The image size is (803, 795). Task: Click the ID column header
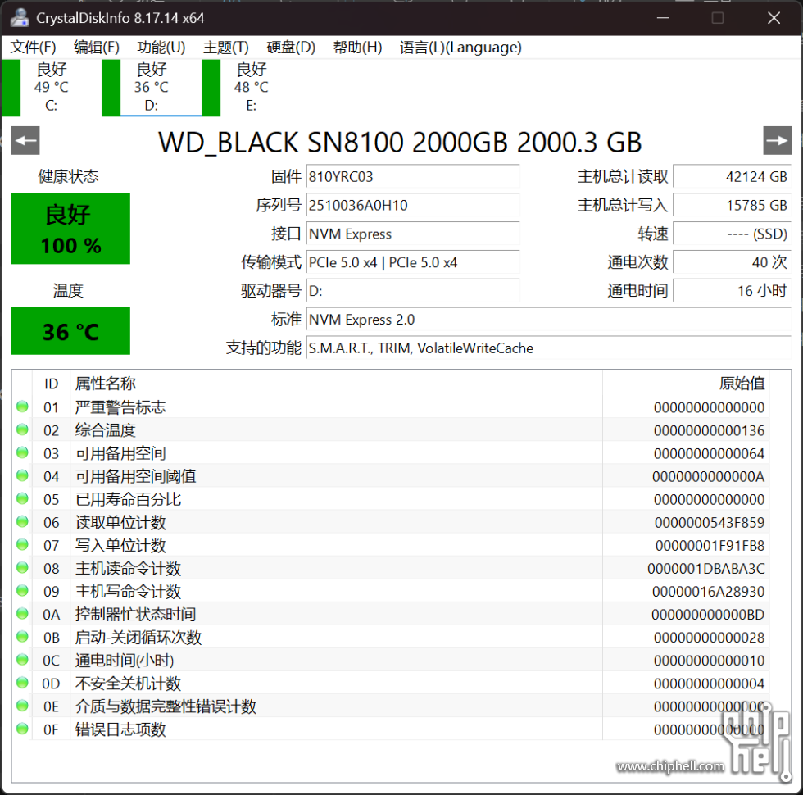(51, 384)
